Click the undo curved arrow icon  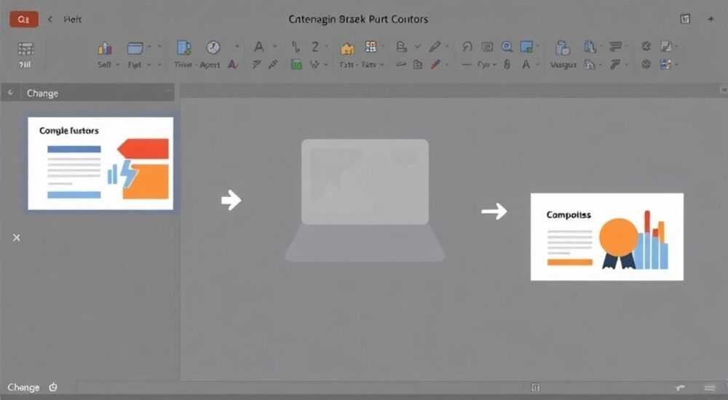pos(467,47)
